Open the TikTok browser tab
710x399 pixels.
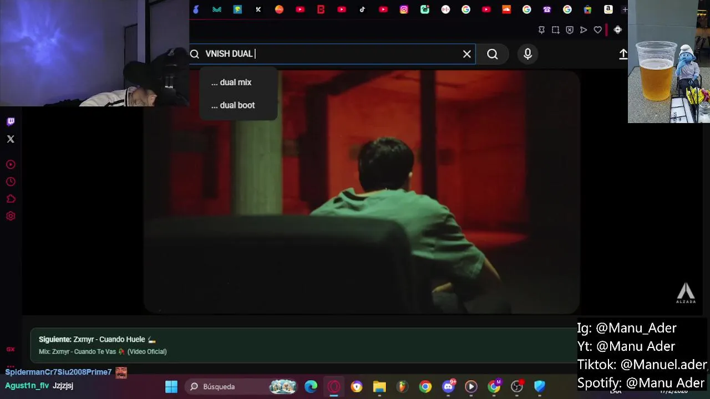[362, 9]
